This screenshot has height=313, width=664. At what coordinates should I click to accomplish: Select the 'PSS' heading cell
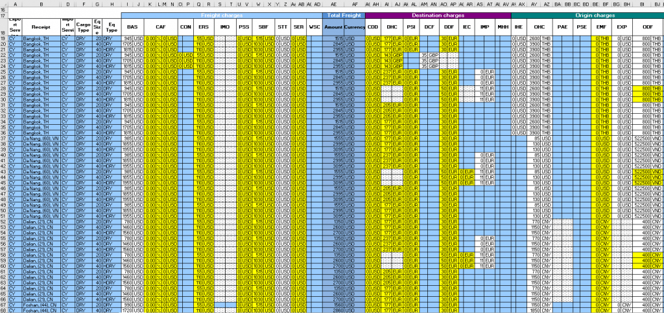[x=244, y=27]
